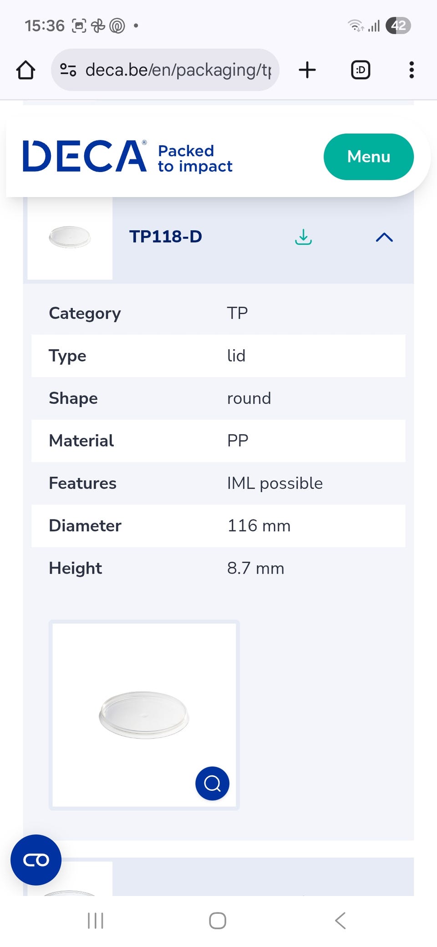Open the green Menu button
This screenshot has height=947, width=437.
(x=368, y=157)
